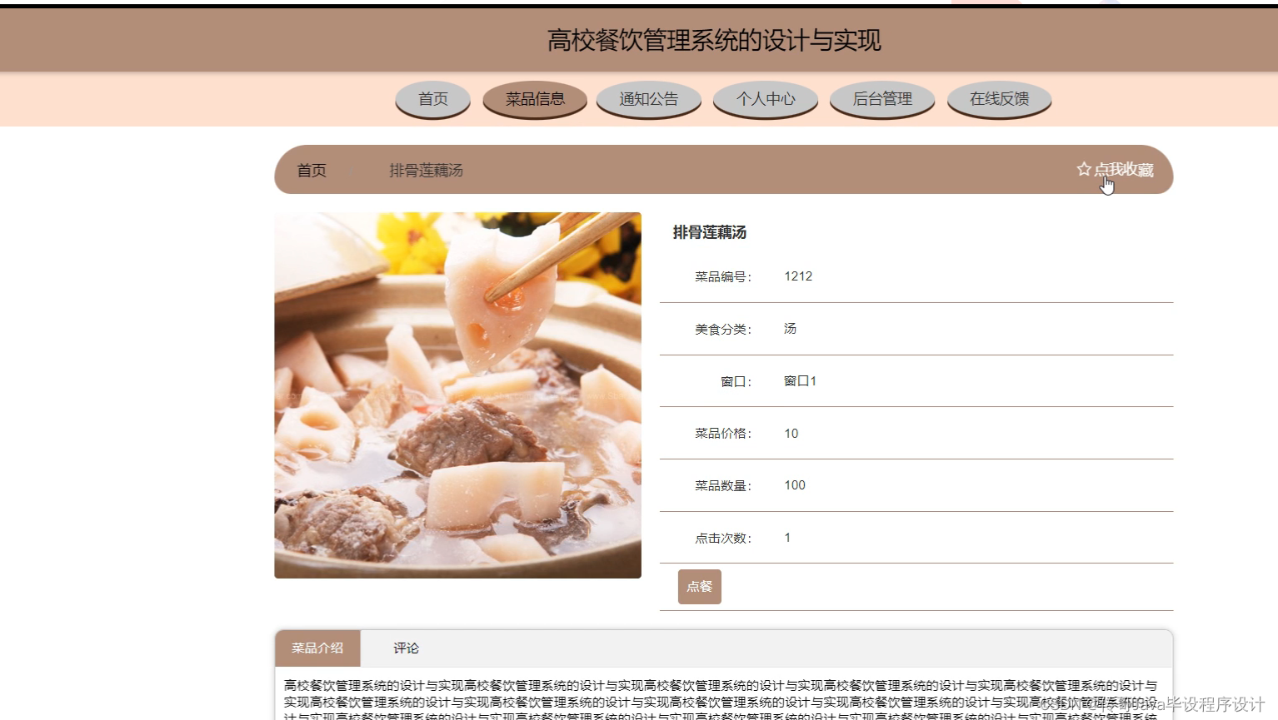Switch to the 评论 comments tab

405,648
